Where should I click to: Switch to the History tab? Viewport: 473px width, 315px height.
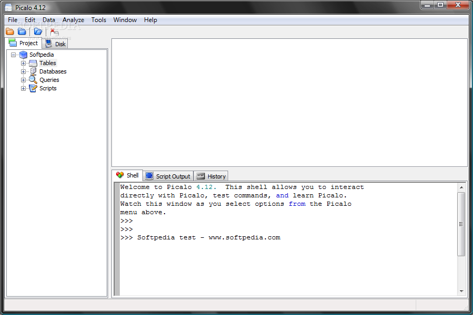pyautogui.click(x=211, y=176)
